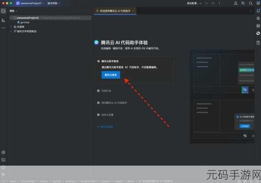
Task: Open the Terminal tool window icon
Action: point(3,160)
